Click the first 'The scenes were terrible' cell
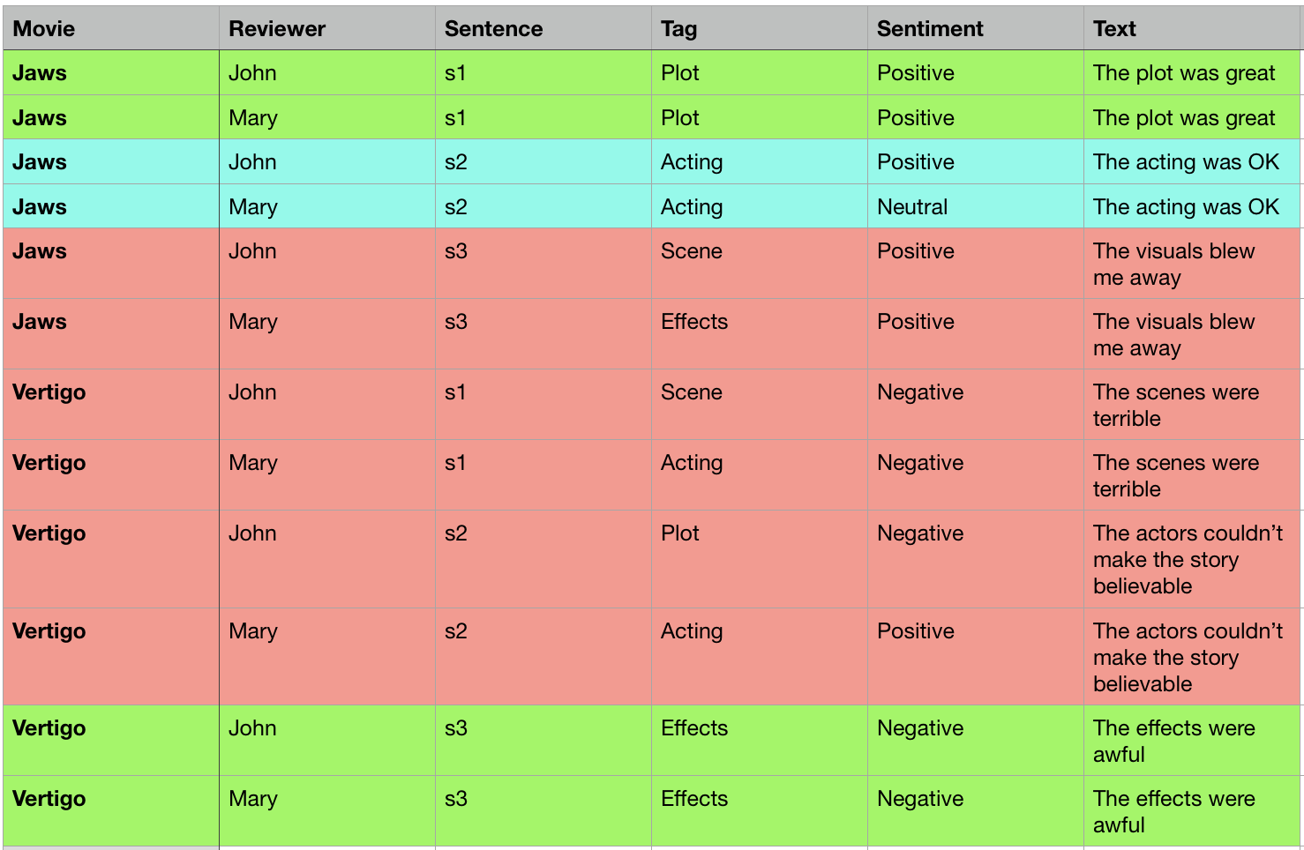This screenshot has height=850, width=1304. [x=1193, y=405]
